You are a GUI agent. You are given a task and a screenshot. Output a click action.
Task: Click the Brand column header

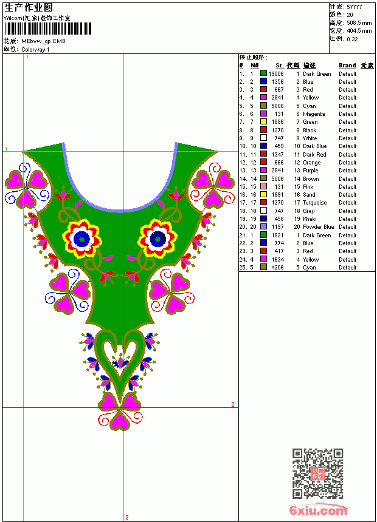(x=347, y=66)
